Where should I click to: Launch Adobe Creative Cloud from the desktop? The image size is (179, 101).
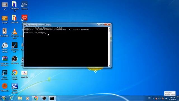(24, 18)
